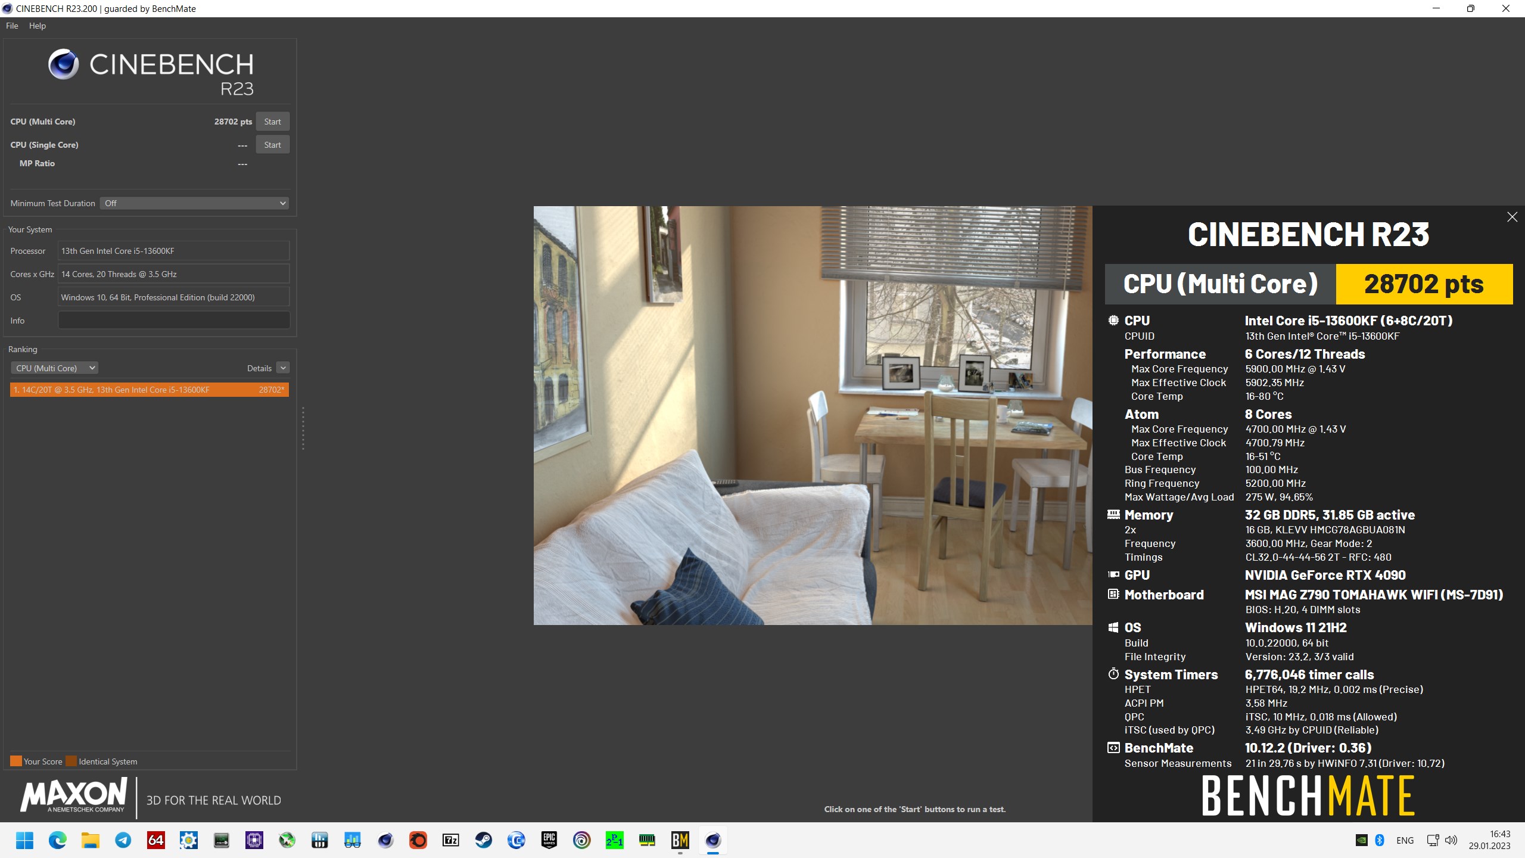Open the bar-chart HWiNFO style icon on taskbar
This screenshot has height=858, width=1525.
(x=320, y=840)
